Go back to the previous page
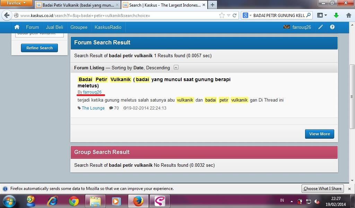 tap(7, 15)
